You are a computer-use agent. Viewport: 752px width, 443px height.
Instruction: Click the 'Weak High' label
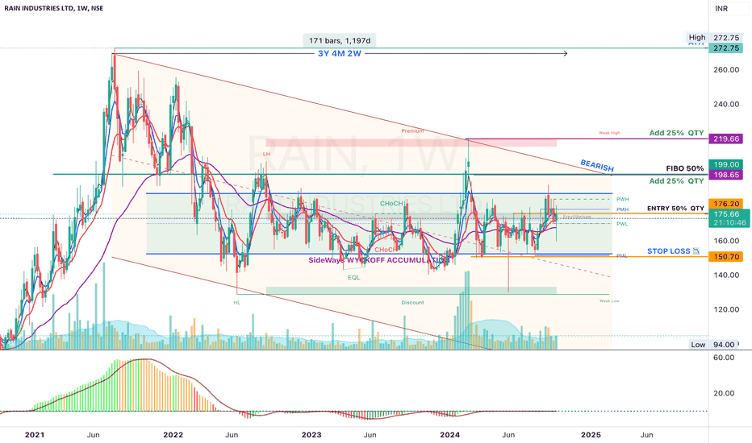coord(609,133)
